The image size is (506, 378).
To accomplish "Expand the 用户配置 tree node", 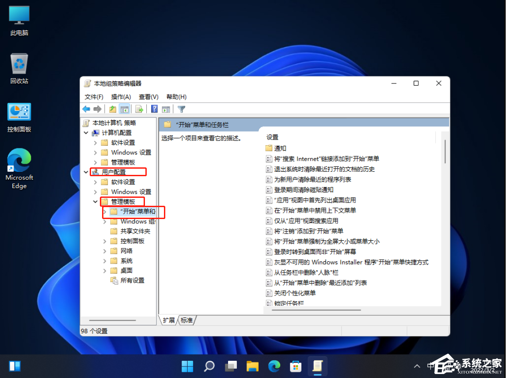I will [86, 172].
